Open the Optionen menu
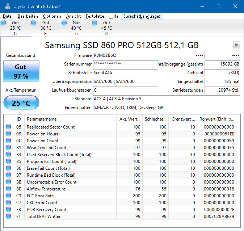The width and height of the screenshot is (244, 231). point(52,16)
